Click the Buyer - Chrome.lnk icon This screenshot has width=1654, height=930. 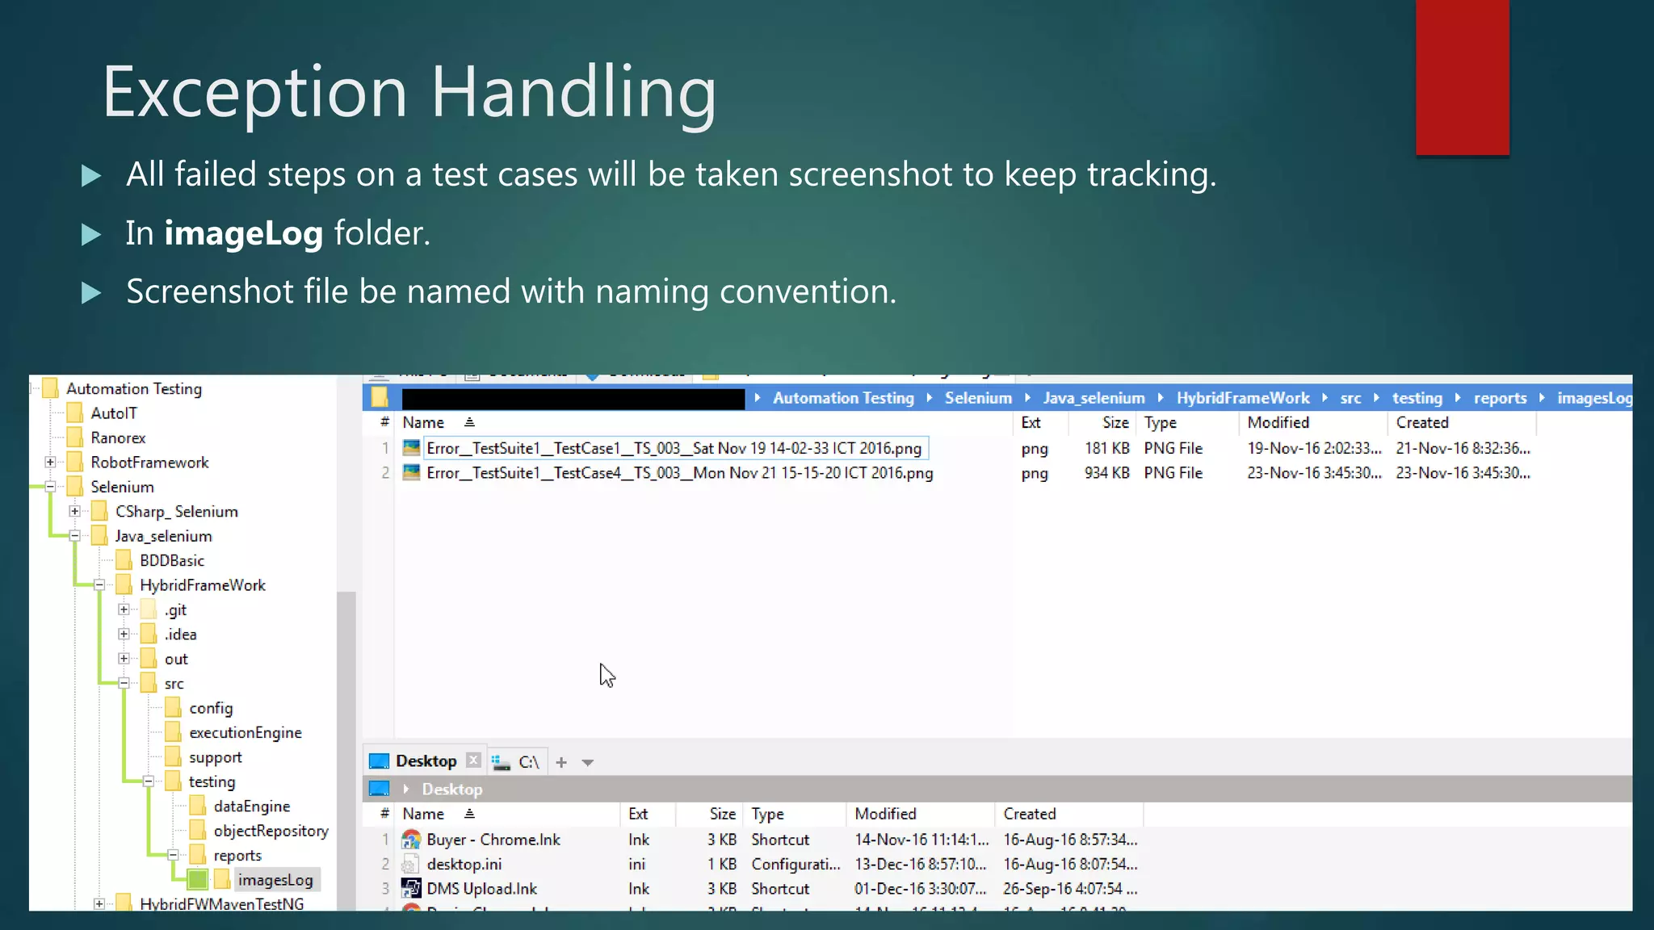411,840
